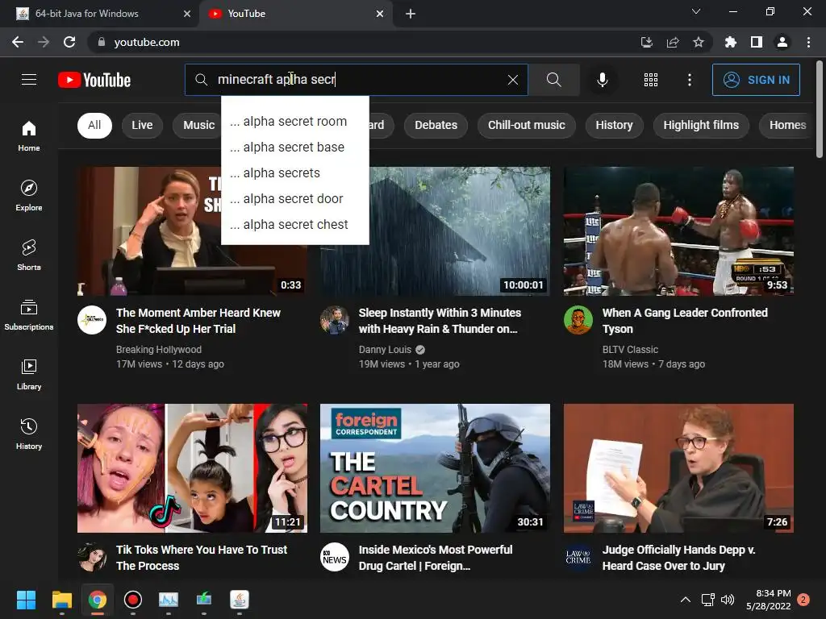Open File Explorer from taskbar
The height and width of the screenshot is (619, 826).
coord(61,600)
